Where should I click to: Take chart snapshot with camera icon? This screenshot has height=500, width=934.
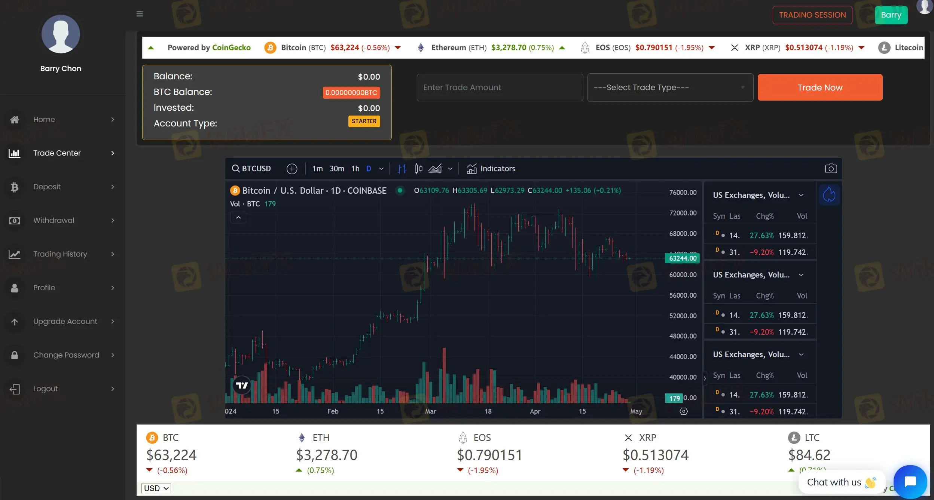click(831, 169)
